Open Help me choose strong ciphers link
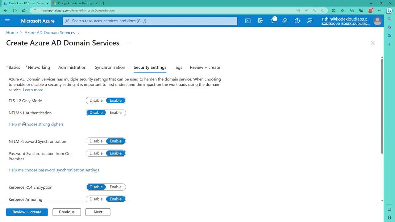Image resolution: width=395 pixels, height=222 pixels. click(36, 124)
